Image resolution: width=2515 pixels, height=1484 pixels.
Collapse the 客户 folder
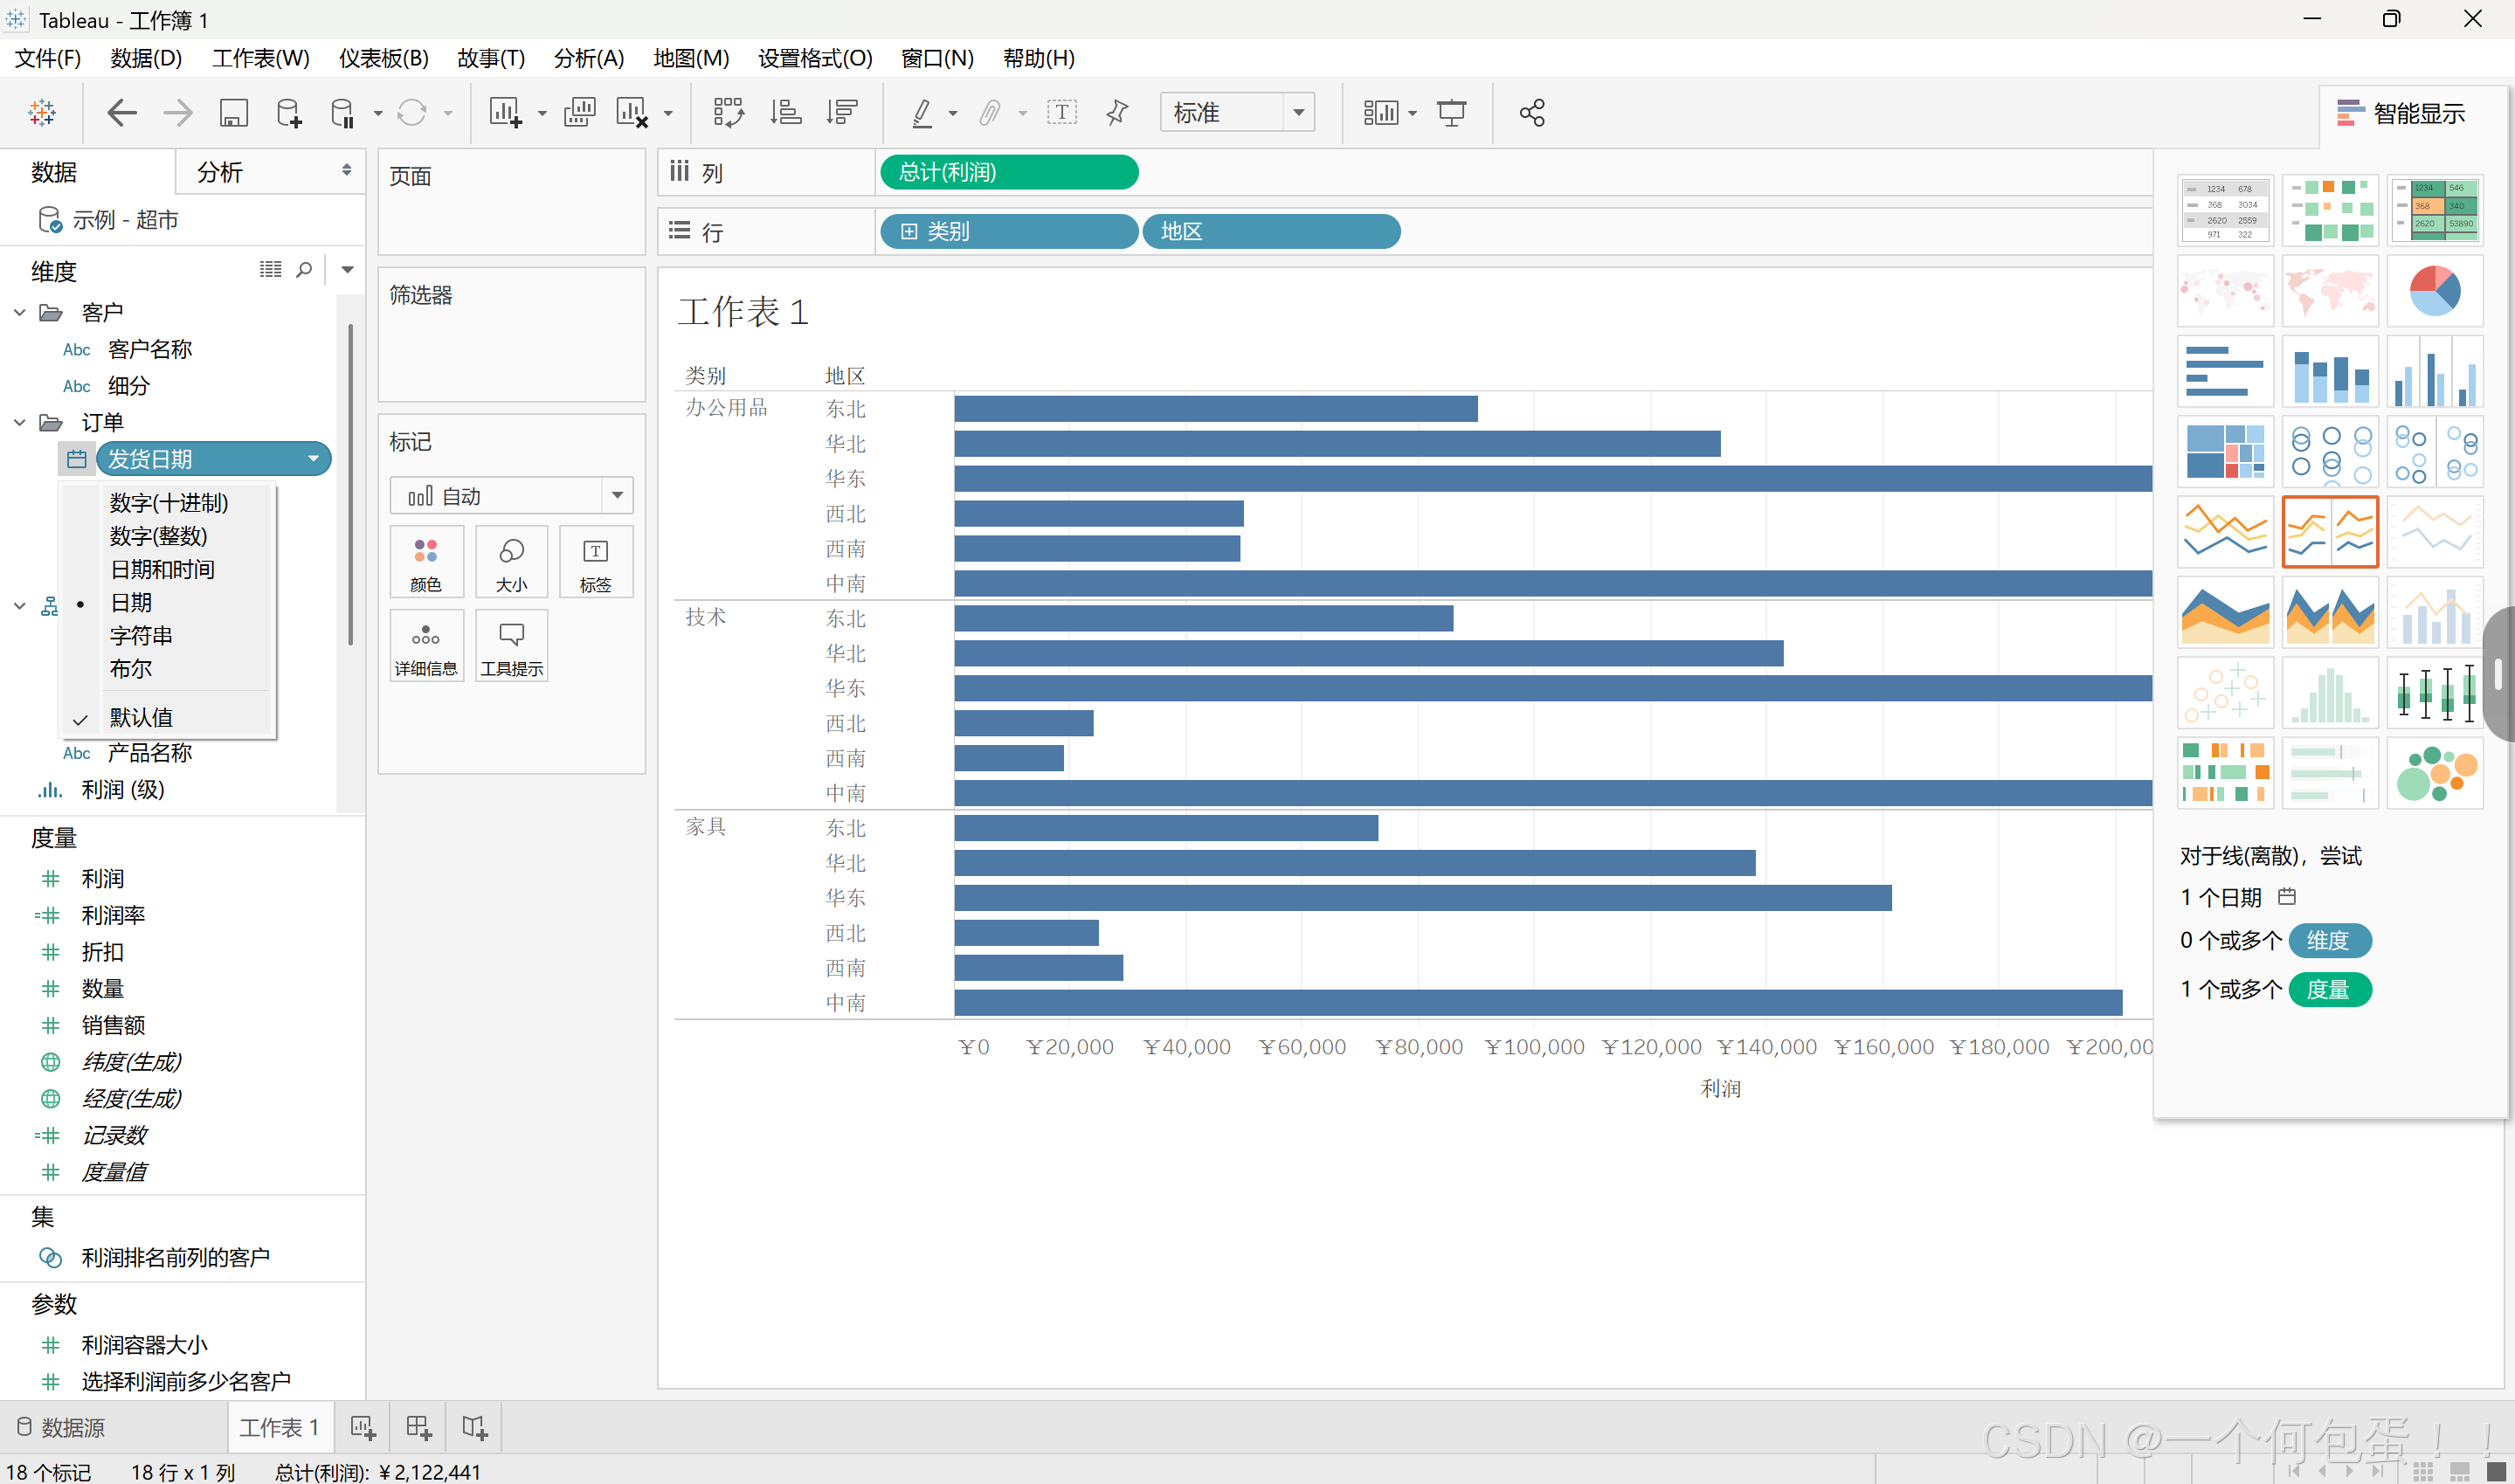(x=20, y=312)
